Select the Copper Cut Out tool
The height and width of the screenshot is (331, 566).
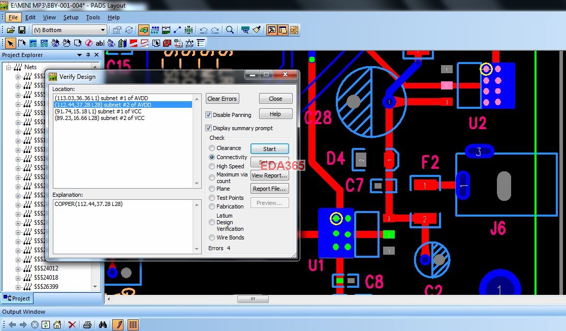(x=44, y=43)
